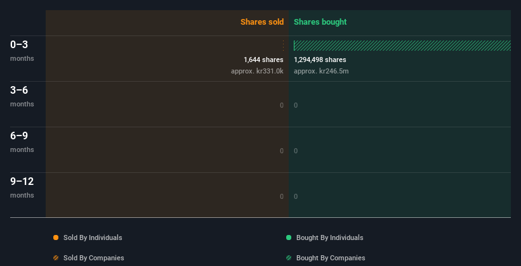
Task: Select the Sold By Companies legend label
Action: pyautogui.click(x=94, y=258)
